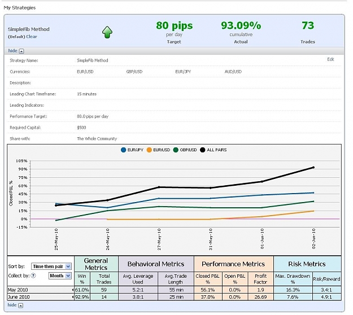Screen dimensions: 353x315
Task: Click the Total Trades sub-header
Action: click(x=104, y=279)
